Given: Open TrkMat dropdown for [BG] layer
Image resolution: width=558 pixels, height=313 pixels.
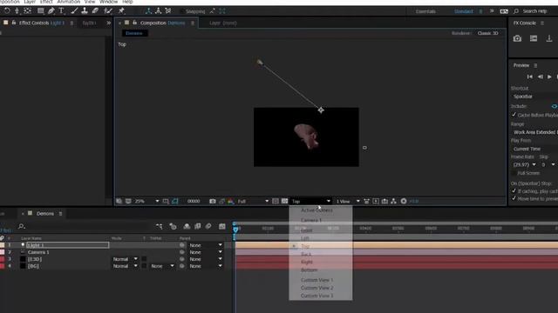Looking at the screenshot, I should 162,266.
